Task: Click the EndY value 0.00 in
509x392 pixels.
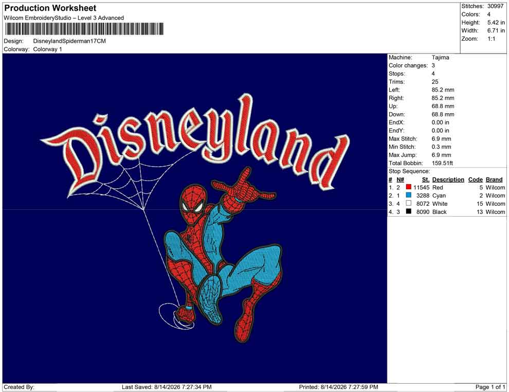Action: (441, 131)
